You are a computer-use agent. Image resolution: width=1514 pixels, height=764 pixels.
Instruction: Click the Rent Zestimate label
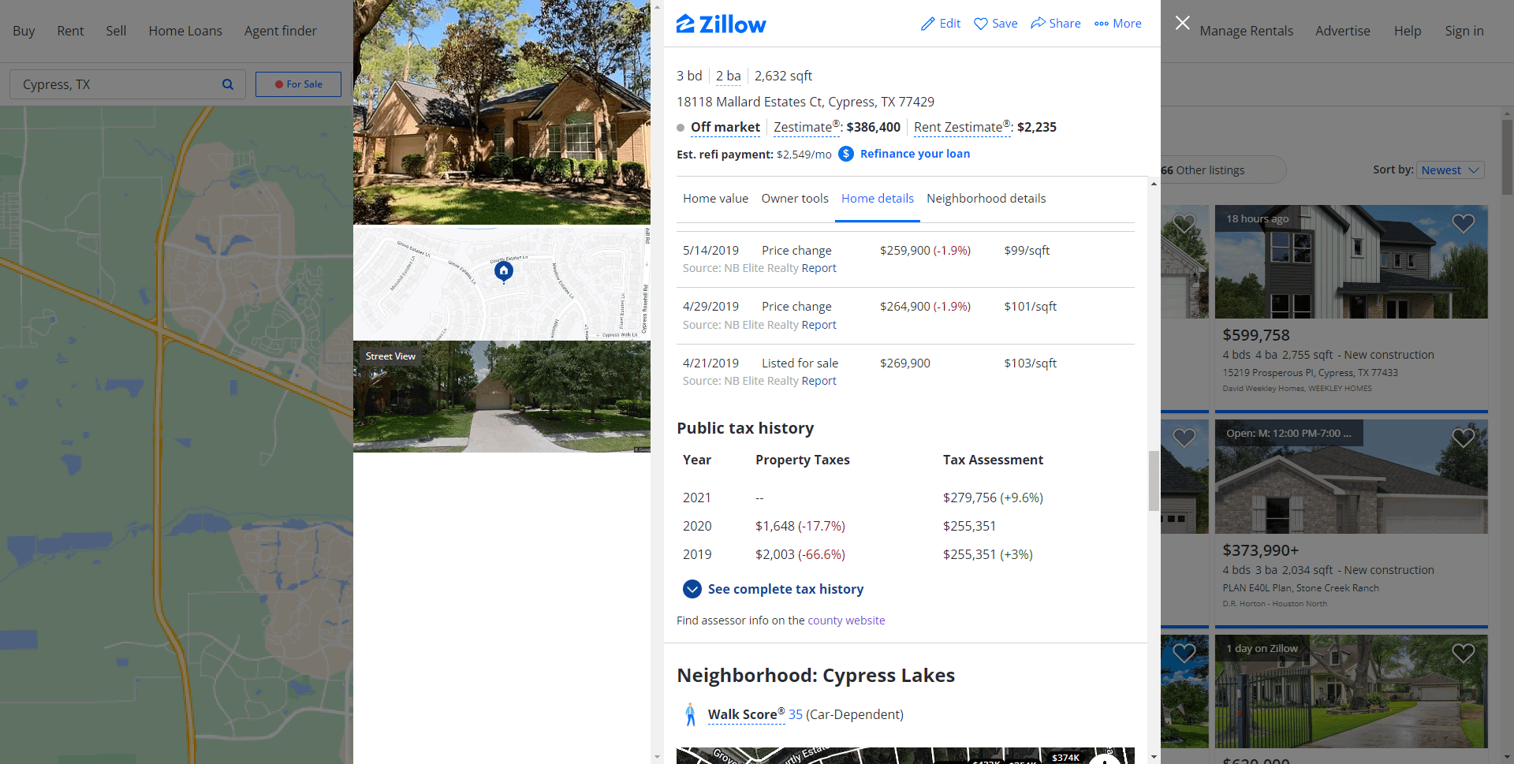point(961,127)
